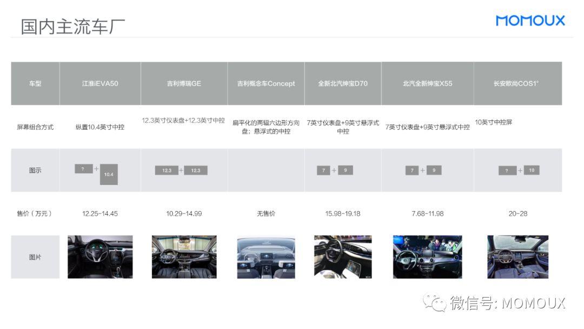
Task: Open the 江淮iEVA50 interior photo
Action: tap(100, 256)
